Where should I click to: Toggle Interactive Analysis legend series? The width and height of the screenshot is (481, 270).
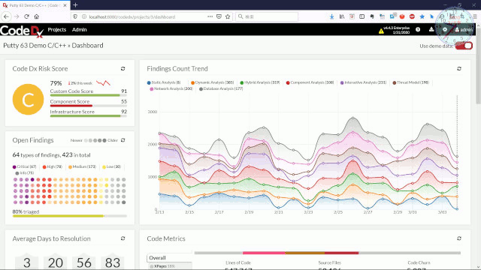363,82
